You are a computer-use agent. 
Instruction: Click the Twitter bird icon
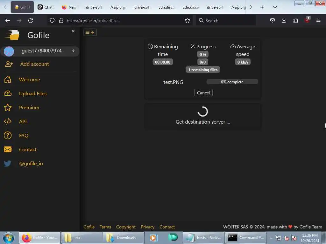(8, 164)
